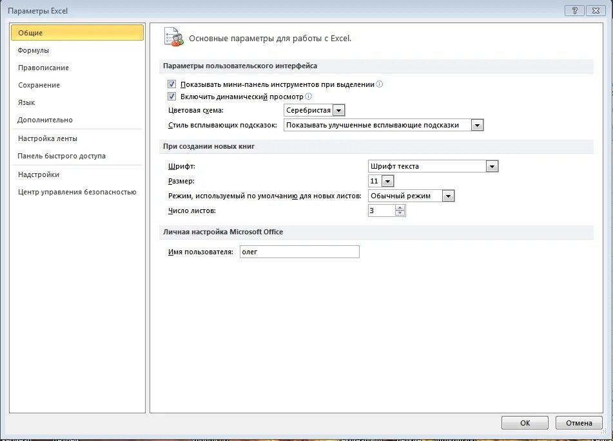
Task: Select the Настройка ленты category
Action: click(x=77, y=138)
